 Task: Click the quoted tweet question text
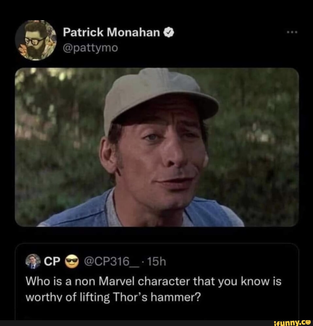coord(153,289)
